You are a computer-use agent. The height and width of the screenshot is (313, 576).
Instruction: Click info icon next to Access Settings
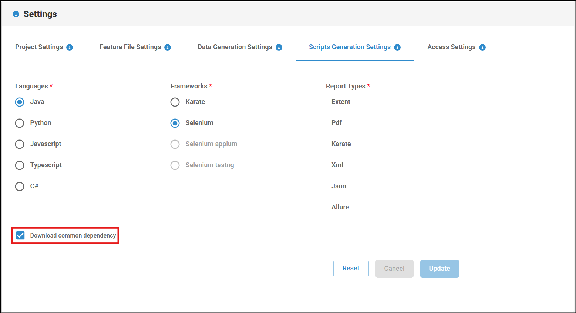click(x=482, y=47)
